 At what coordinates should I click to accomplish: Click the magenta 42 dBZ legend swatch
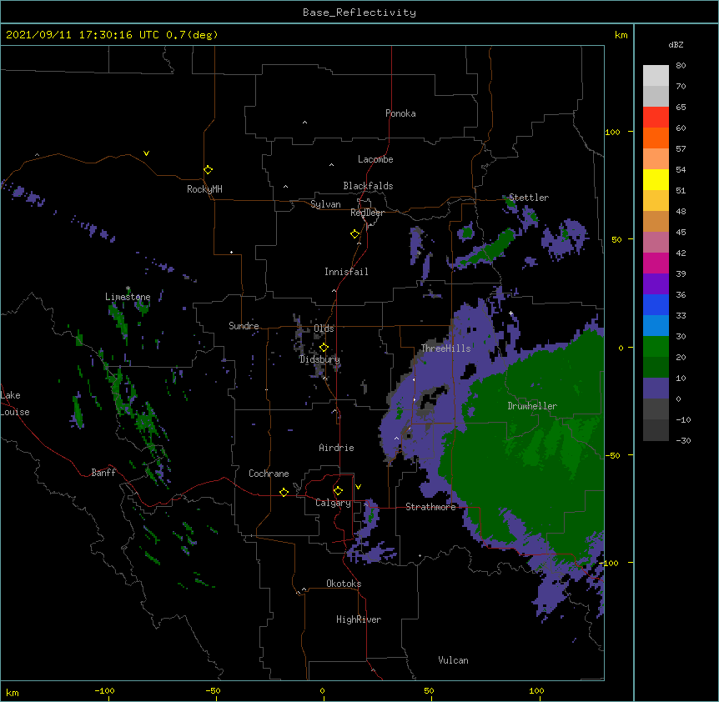656,263
